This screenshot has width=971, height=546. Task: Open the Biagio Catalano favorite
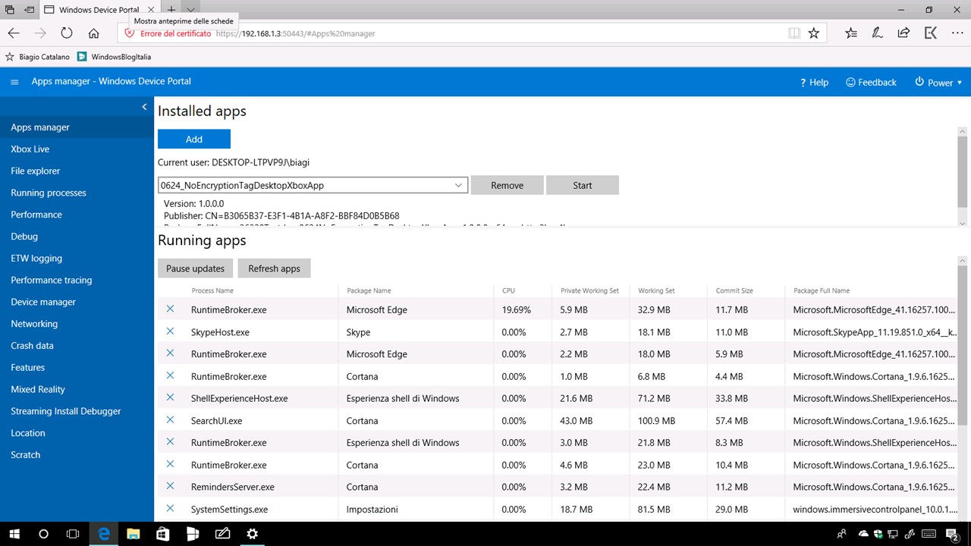click(37, 57)
